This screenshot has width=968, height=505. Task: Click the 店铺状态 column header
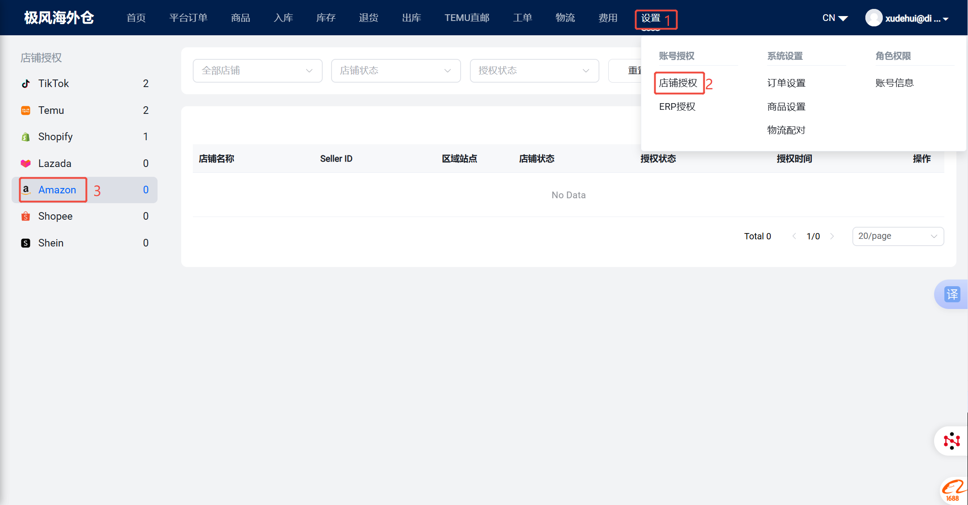(x=536, y=159)
